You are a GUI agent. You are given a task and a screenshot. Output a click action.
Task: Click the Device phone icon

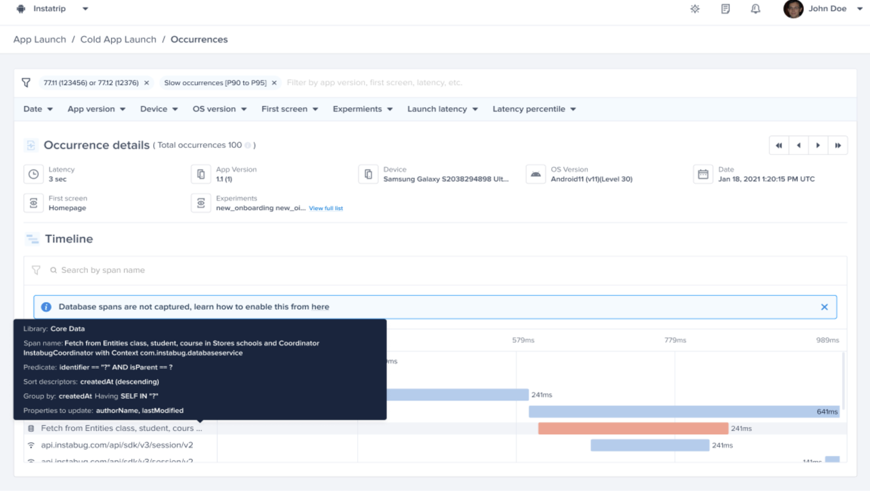368,174
